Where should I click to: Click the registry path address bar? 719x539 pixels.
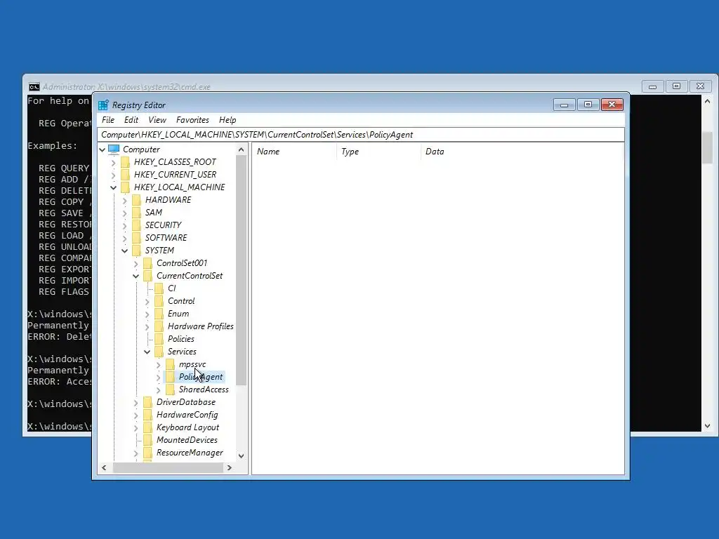coord(361,135)
